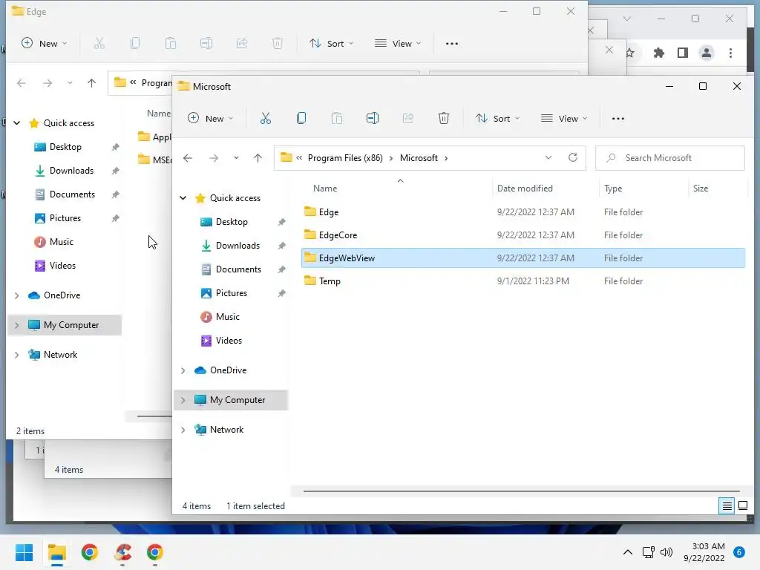Open notification center badge showing 6
760x570 pixels.
pyautogui.click(x=739, y=552)
